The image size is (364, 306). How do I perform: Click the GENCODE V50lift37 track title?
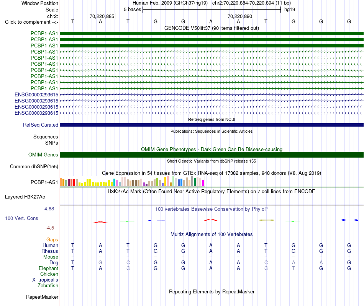(212, 28)
